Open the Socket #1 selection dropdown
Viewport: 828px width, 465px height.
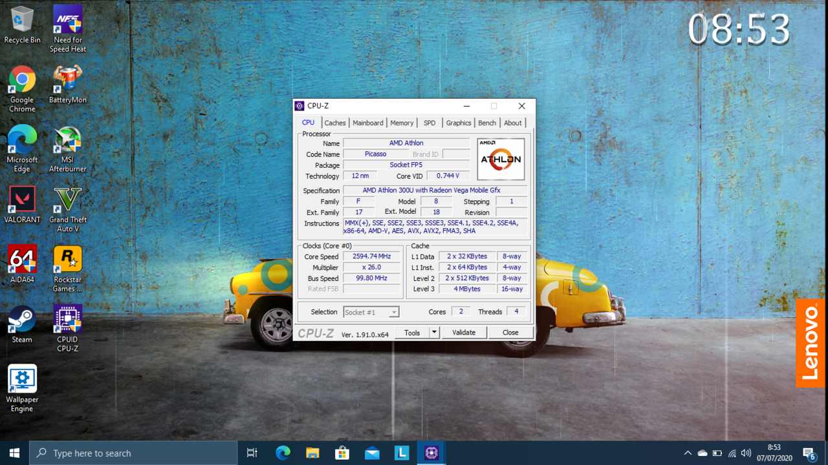point(371,312)
